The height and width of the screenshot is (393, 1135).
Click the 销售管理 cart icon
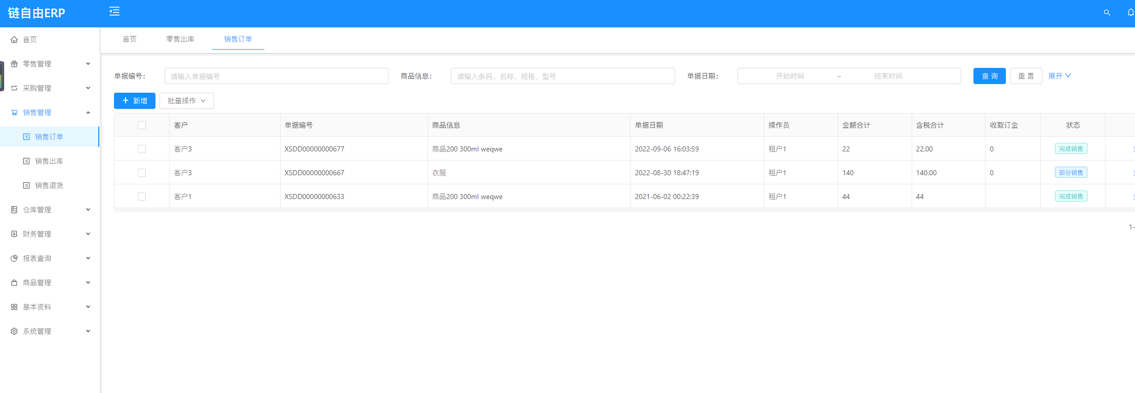coord(14,112)
